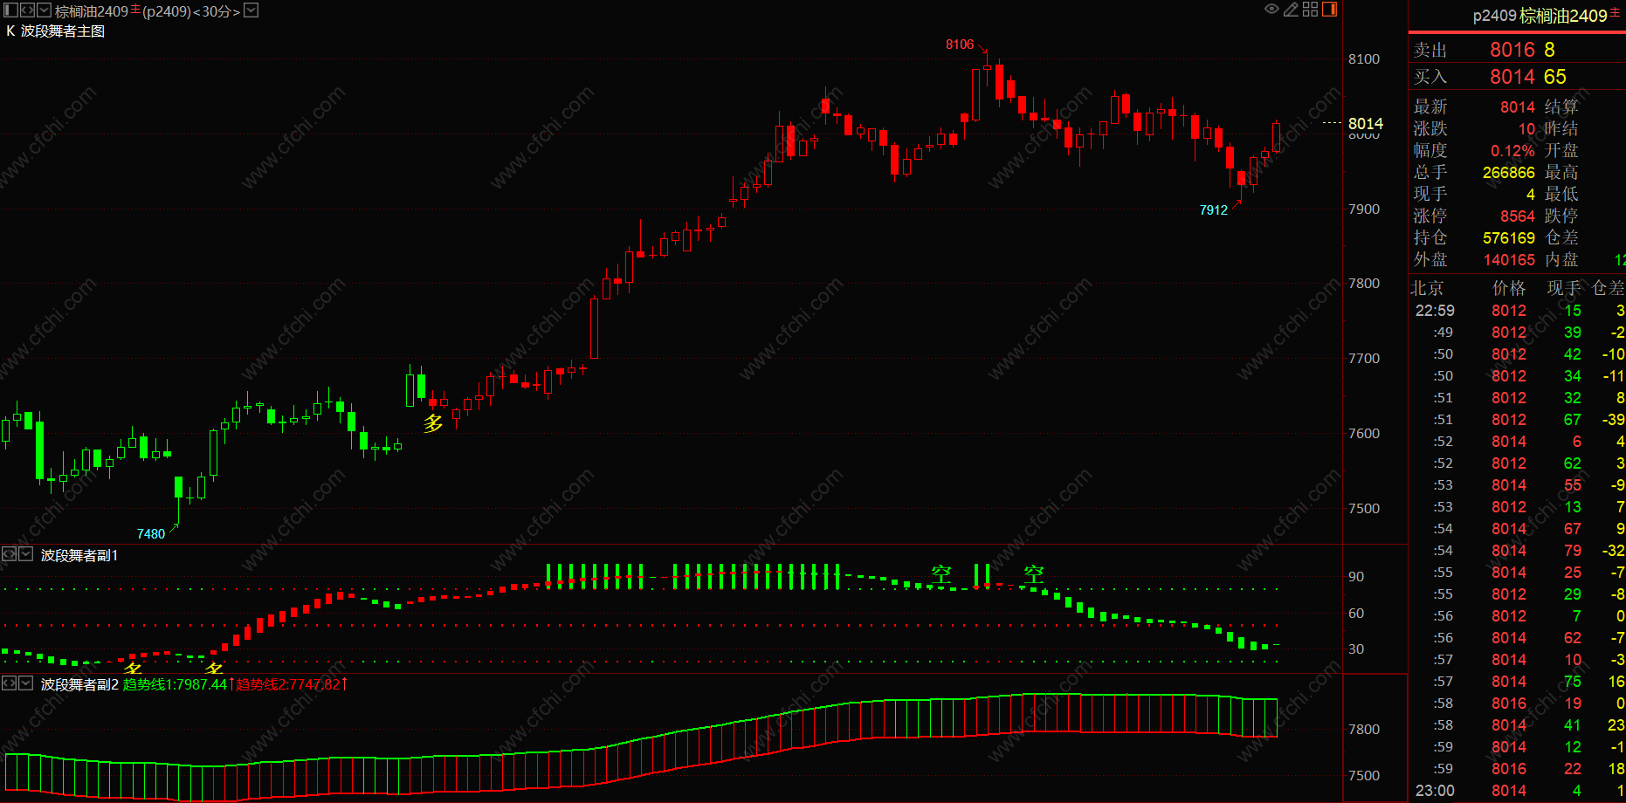Select the pencil drawing tool icon
1626x803 pixels.
(1291, 9)
